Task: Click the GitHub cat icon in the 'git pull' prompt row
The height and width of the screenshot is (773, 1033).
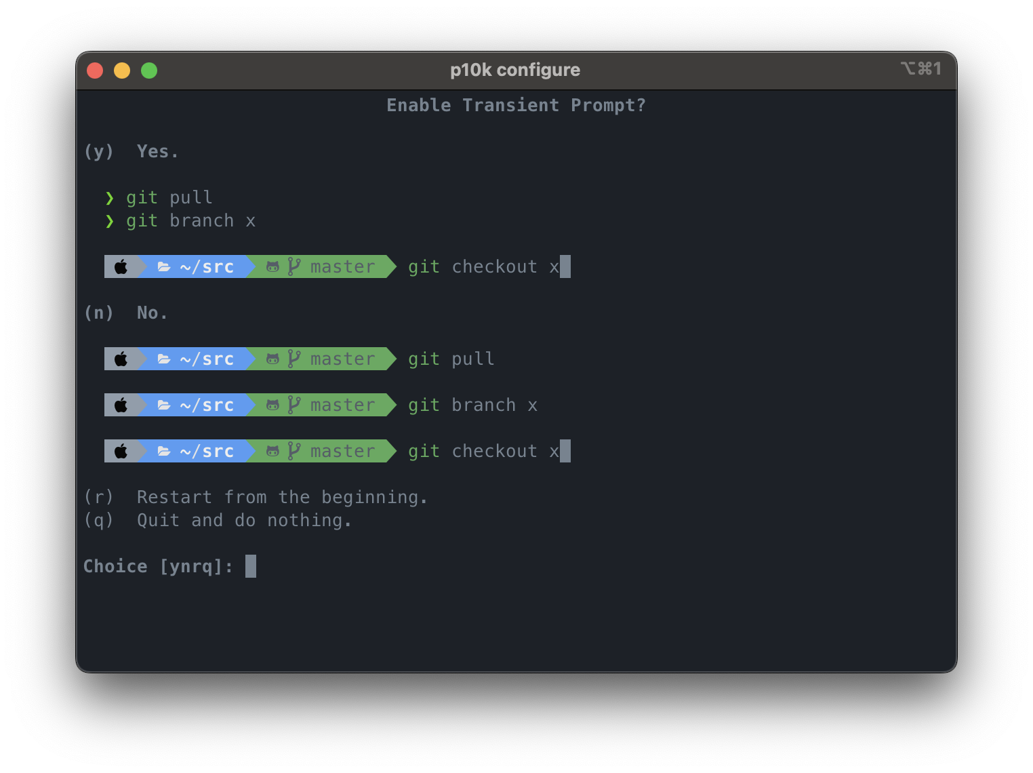Action: pyautogui.click(x=272, y=359)
